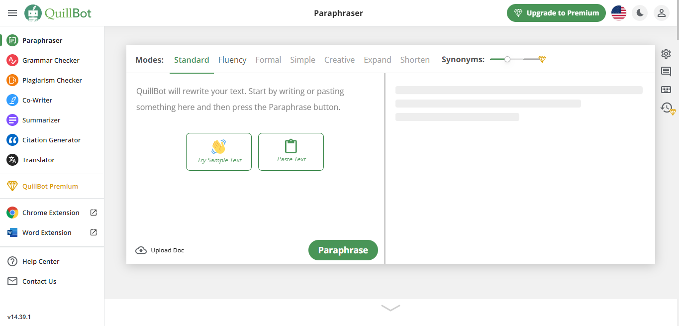Expand the section with bottom chevron
Screen dimensions: 679x326
[390, 308]
